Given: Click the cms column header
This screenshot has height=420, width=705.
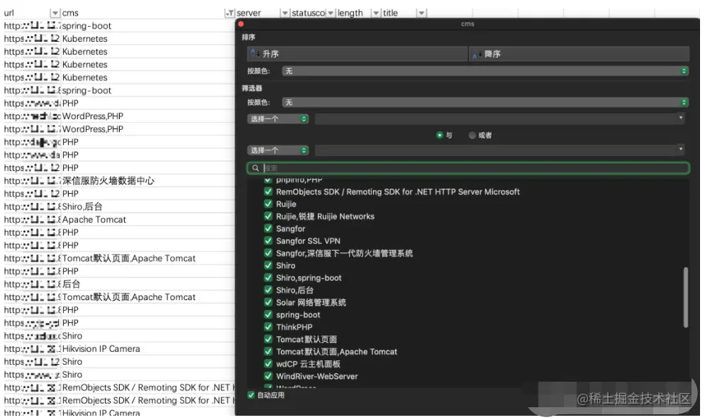Looking at the screenshot, I should click(70, 13).
